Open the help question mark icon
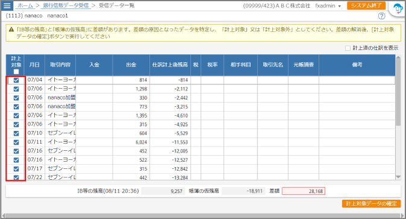Image resolution: width=406 pixels, height=219 pixels. [382, 16]
